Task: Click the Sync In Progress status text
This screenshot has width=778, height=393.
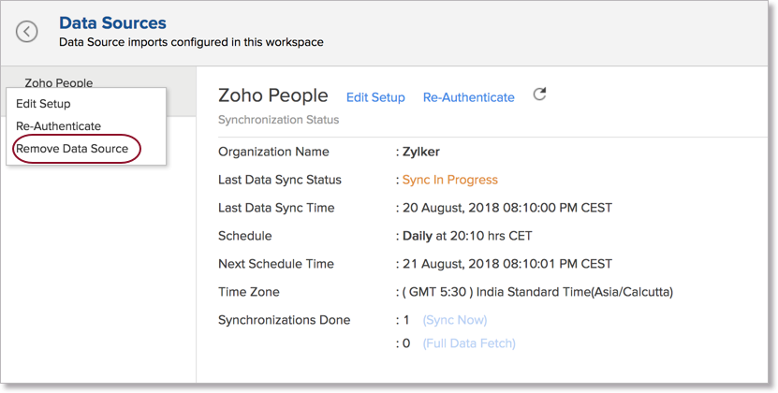Action: (450, 180)
